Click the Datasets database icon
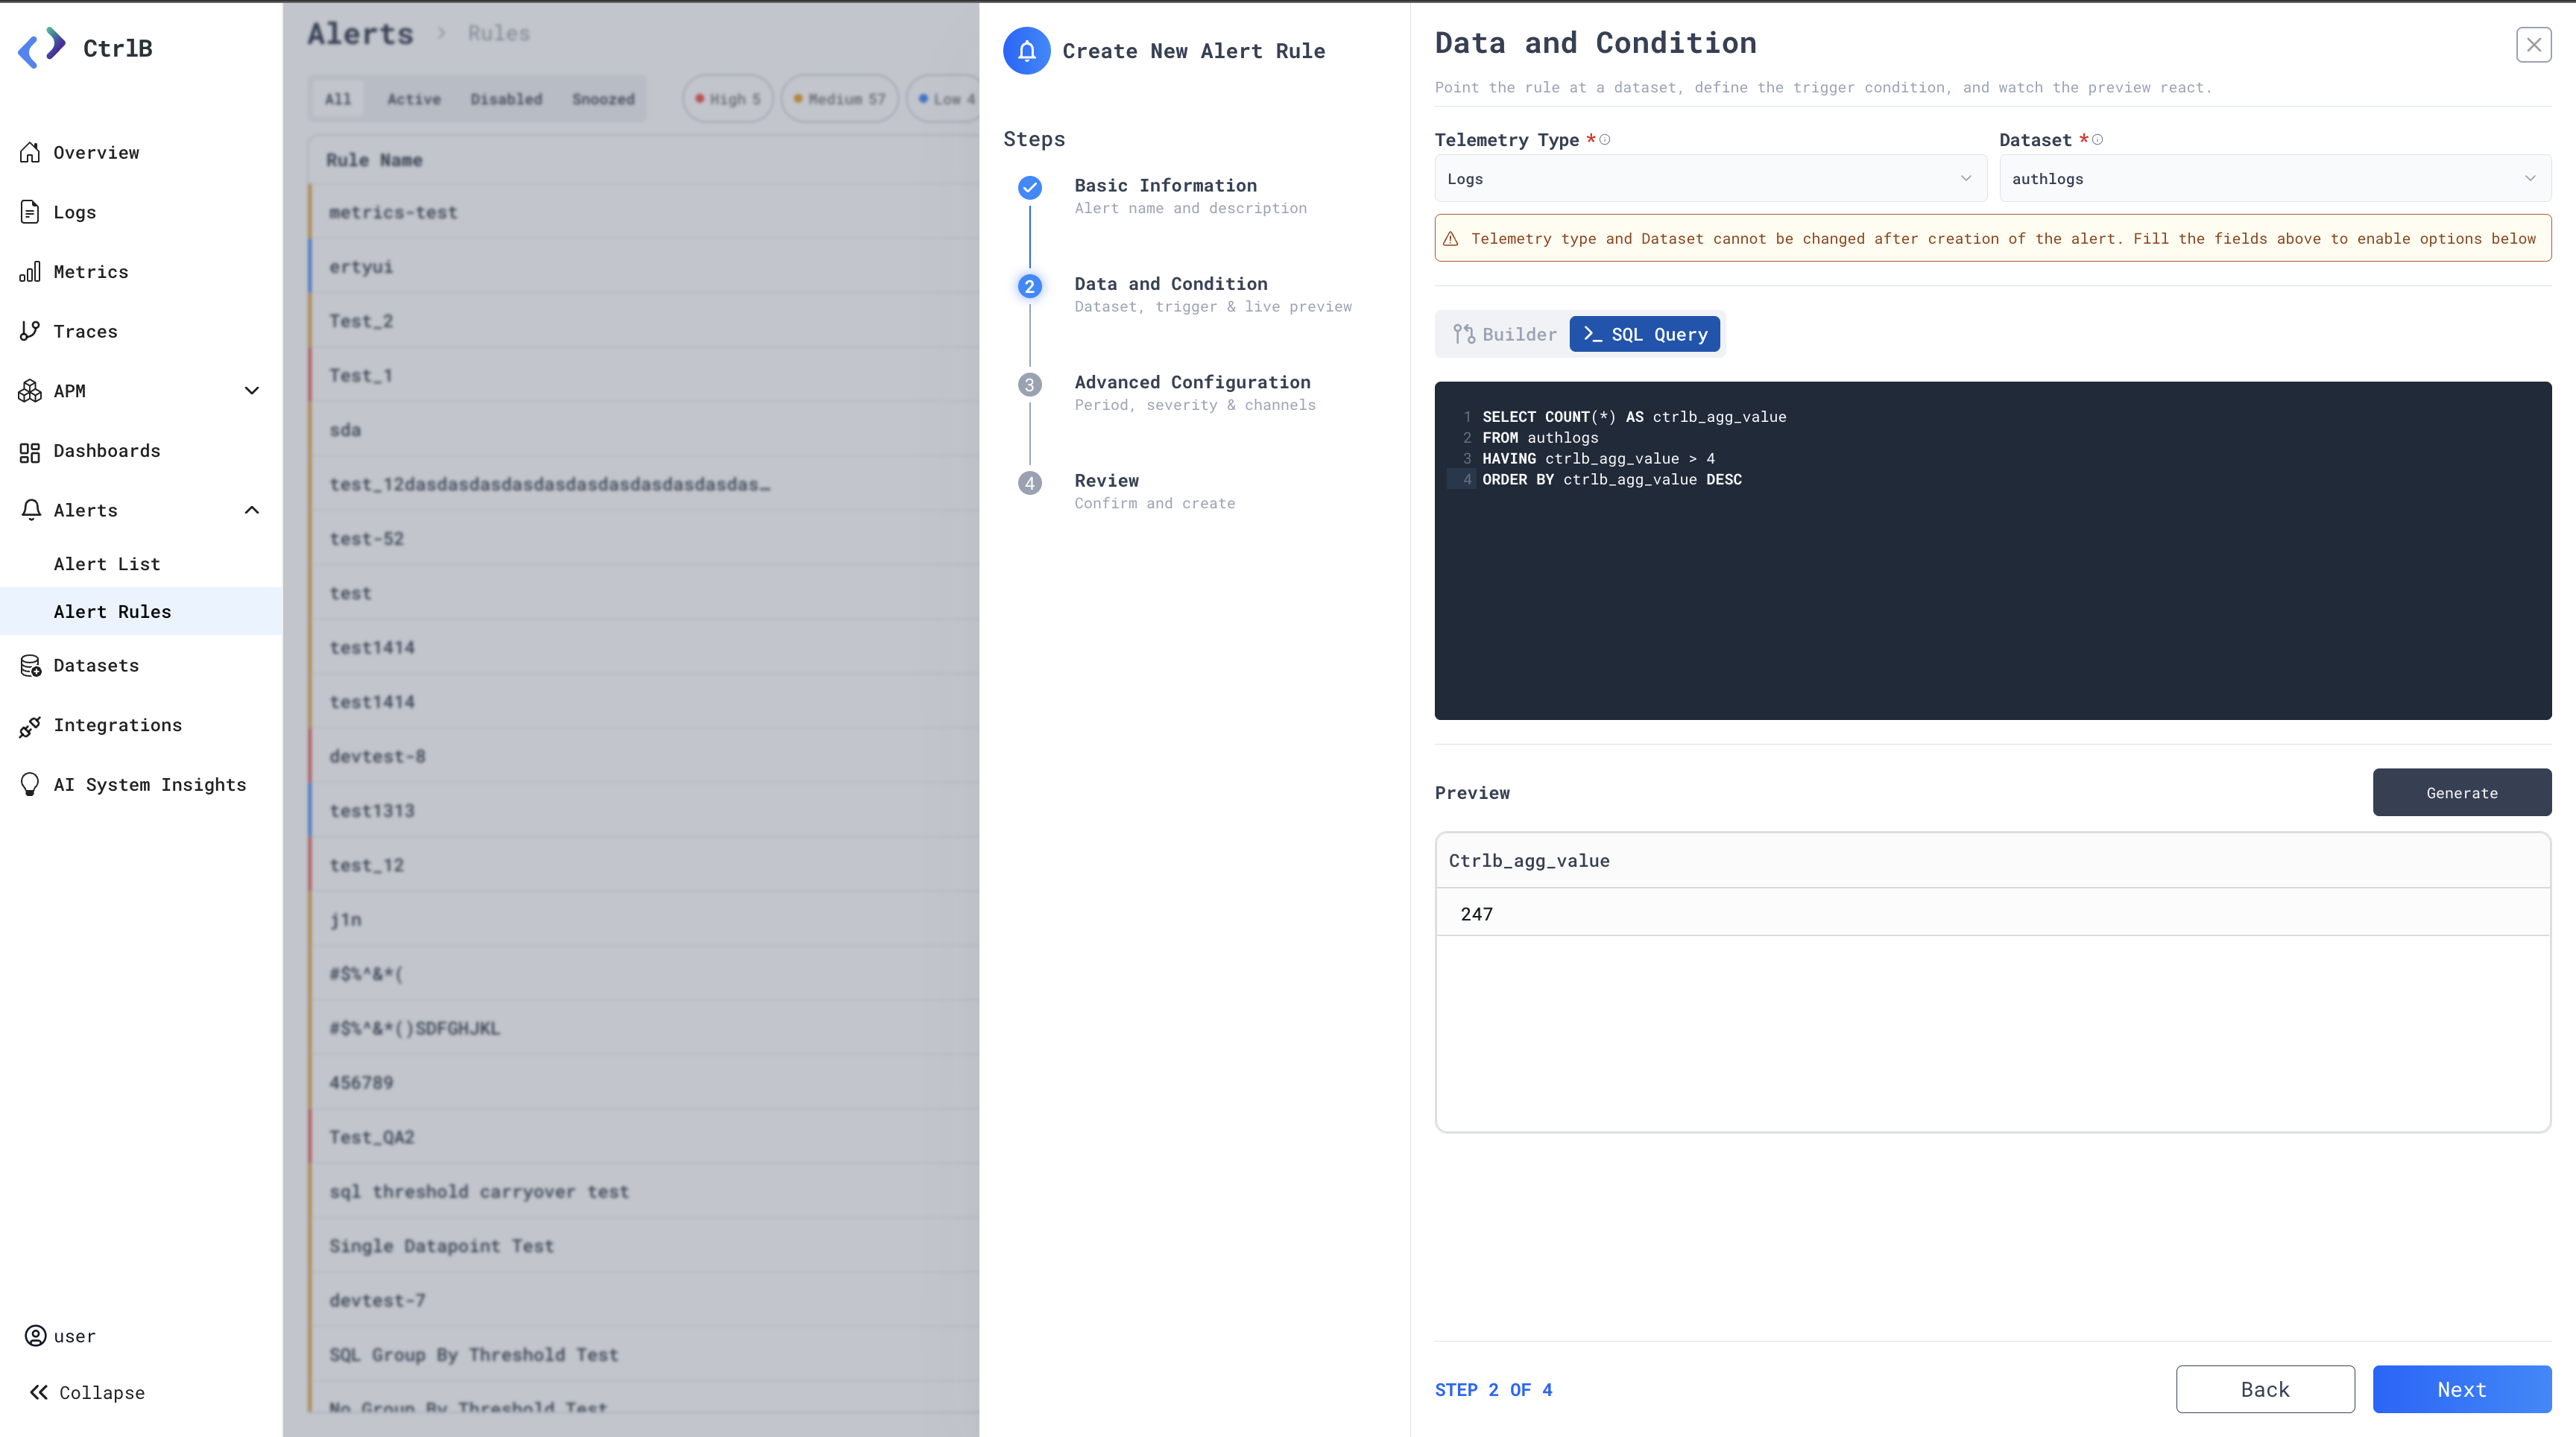The image size is (2576, 1437). tap(30, 666)
